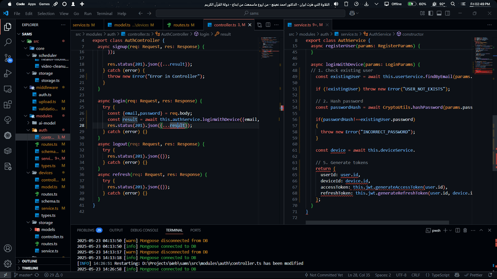The image size is (497, 279).
Task: Split the terminal panel
Action: pos(458,230)
